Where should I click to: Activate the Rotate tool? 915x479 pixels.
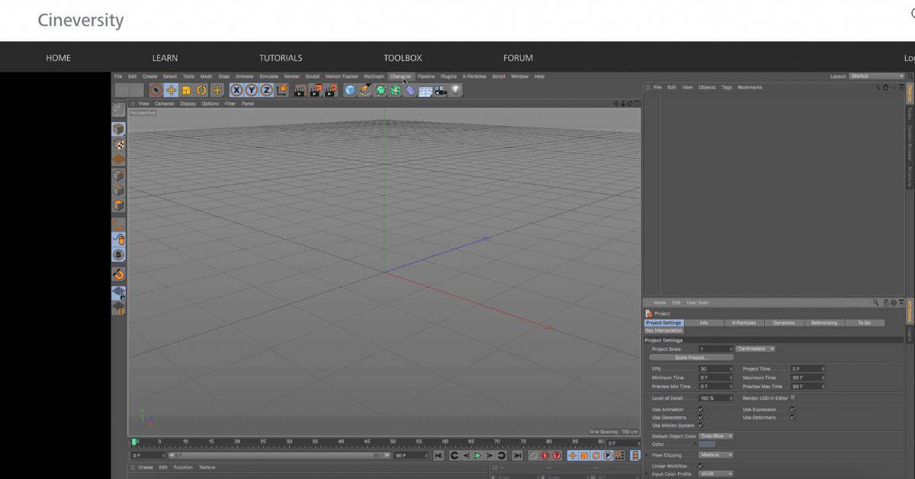click(201, 90)
